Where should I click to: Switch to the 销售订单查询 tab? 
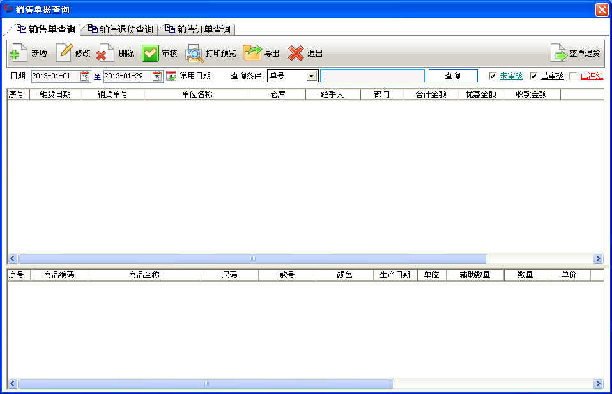click(198, 29)
